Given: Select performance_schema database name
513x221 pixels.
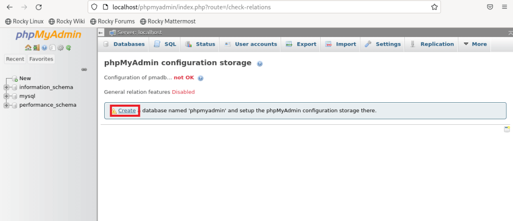Looking at the screenshot, I should [x=48, y=105].
